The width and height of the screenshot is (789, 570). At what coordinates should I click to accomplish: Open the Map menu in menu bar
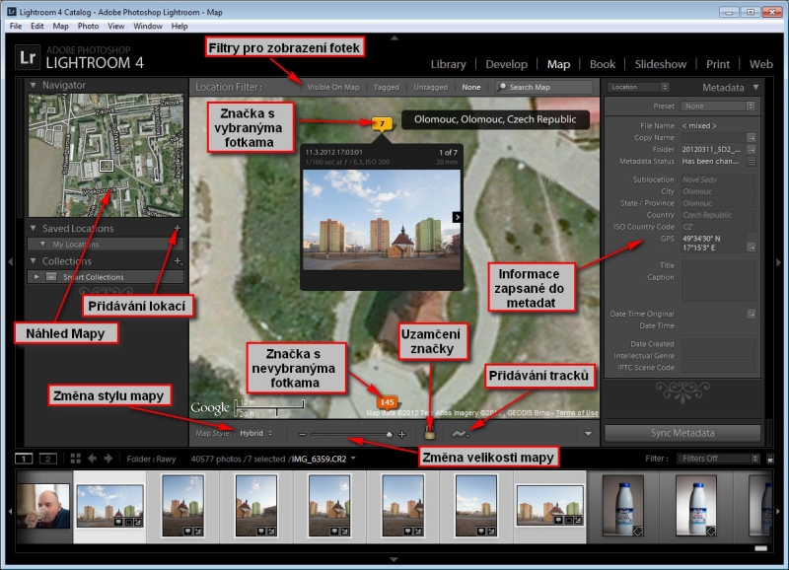60,27
